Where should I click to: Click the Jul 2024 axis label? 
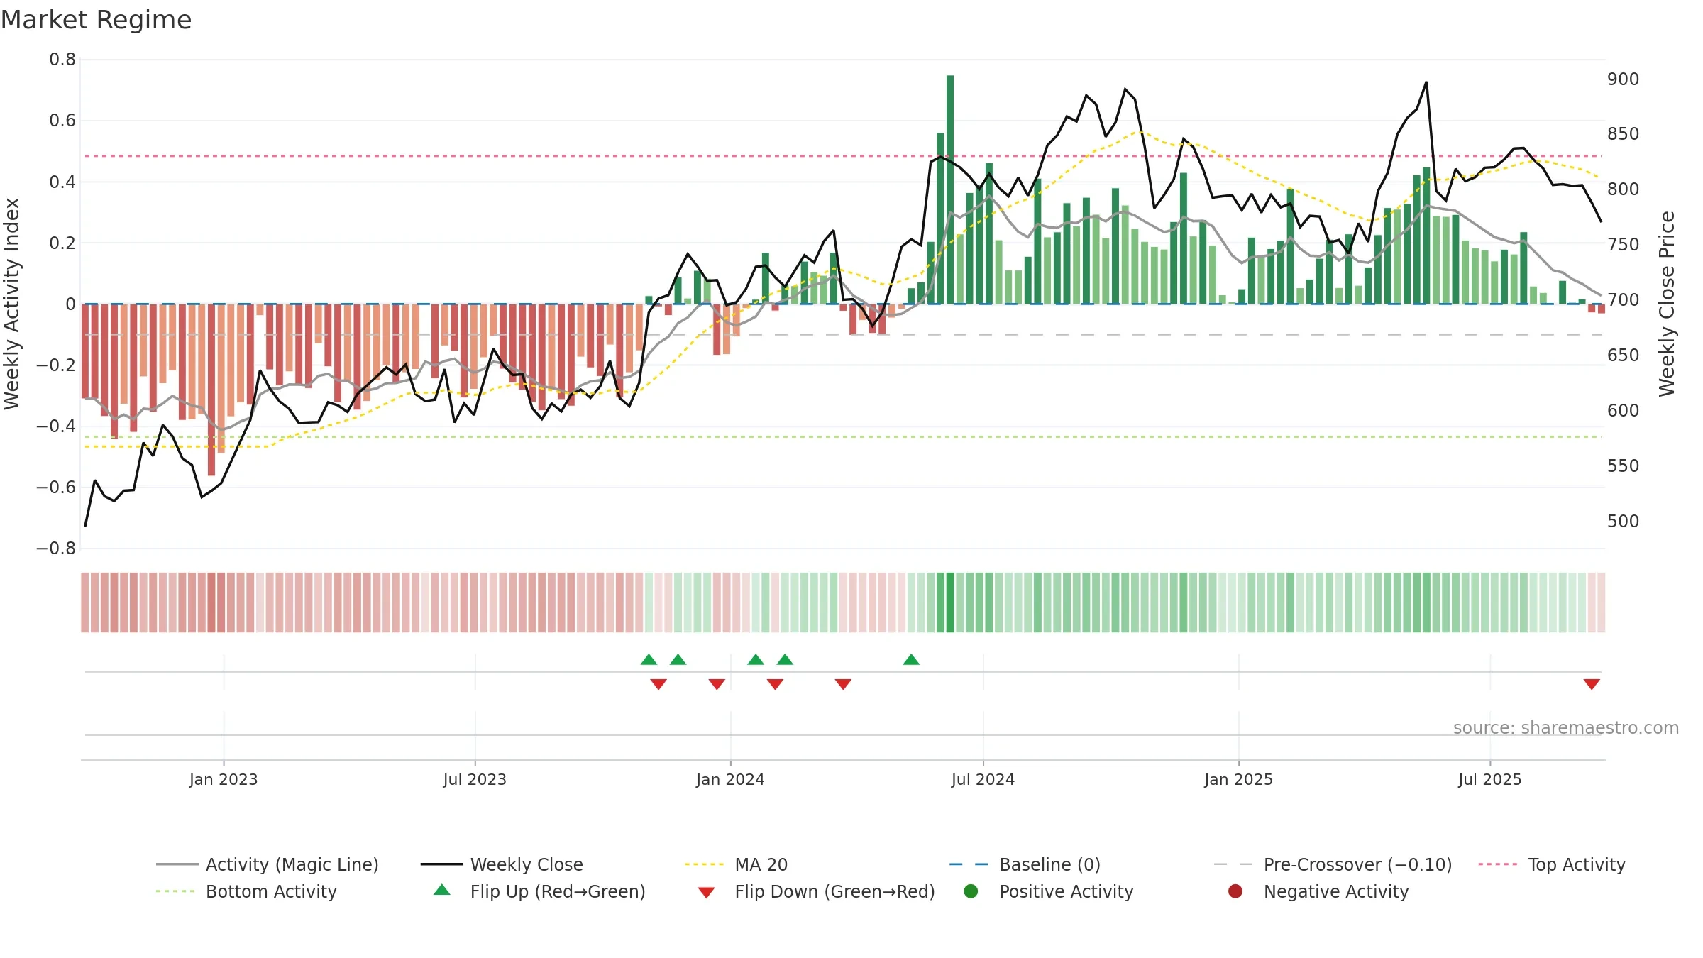point(983,779)
